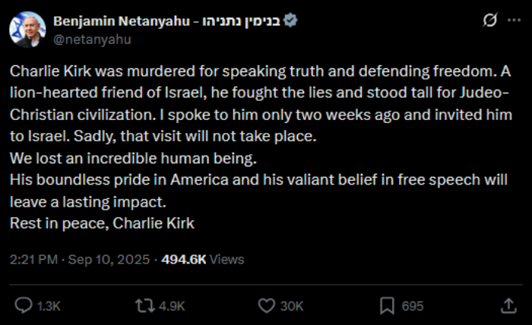Click the reply speech bubble icon

pos(24,306)
